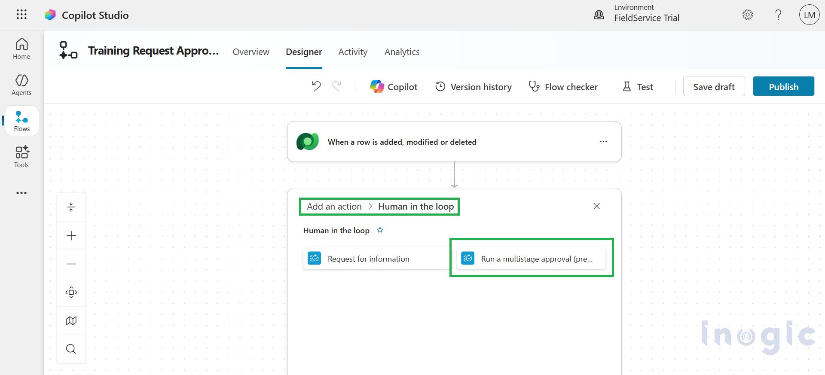Close the Add an action panel
The height and width of the screenshot is (375, 825).
click(596, 206)
